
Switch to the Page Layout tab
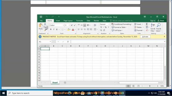[x=68, y=21]
